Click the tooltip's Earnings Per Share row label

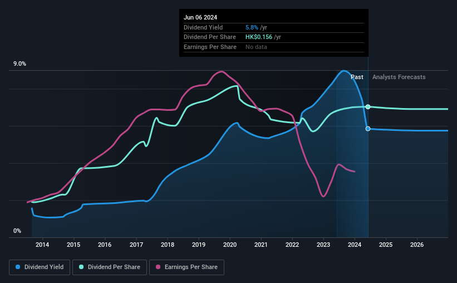click(x=210, y=47)
